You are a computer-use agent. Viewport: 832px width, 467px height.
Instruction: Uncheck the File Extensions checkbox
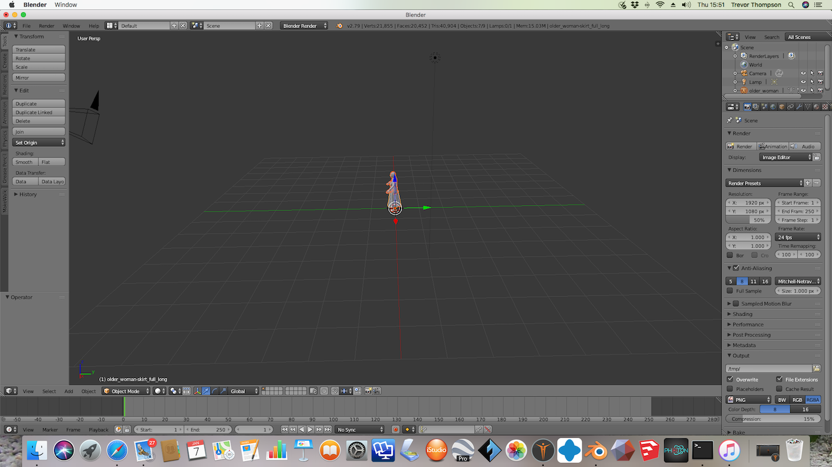[779, 379]
